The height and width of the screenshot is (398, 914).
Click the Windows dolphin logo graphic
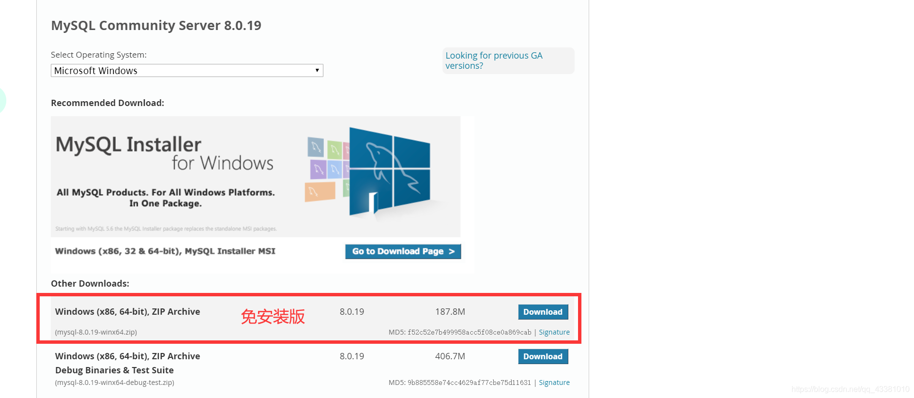tap(389, 171)
